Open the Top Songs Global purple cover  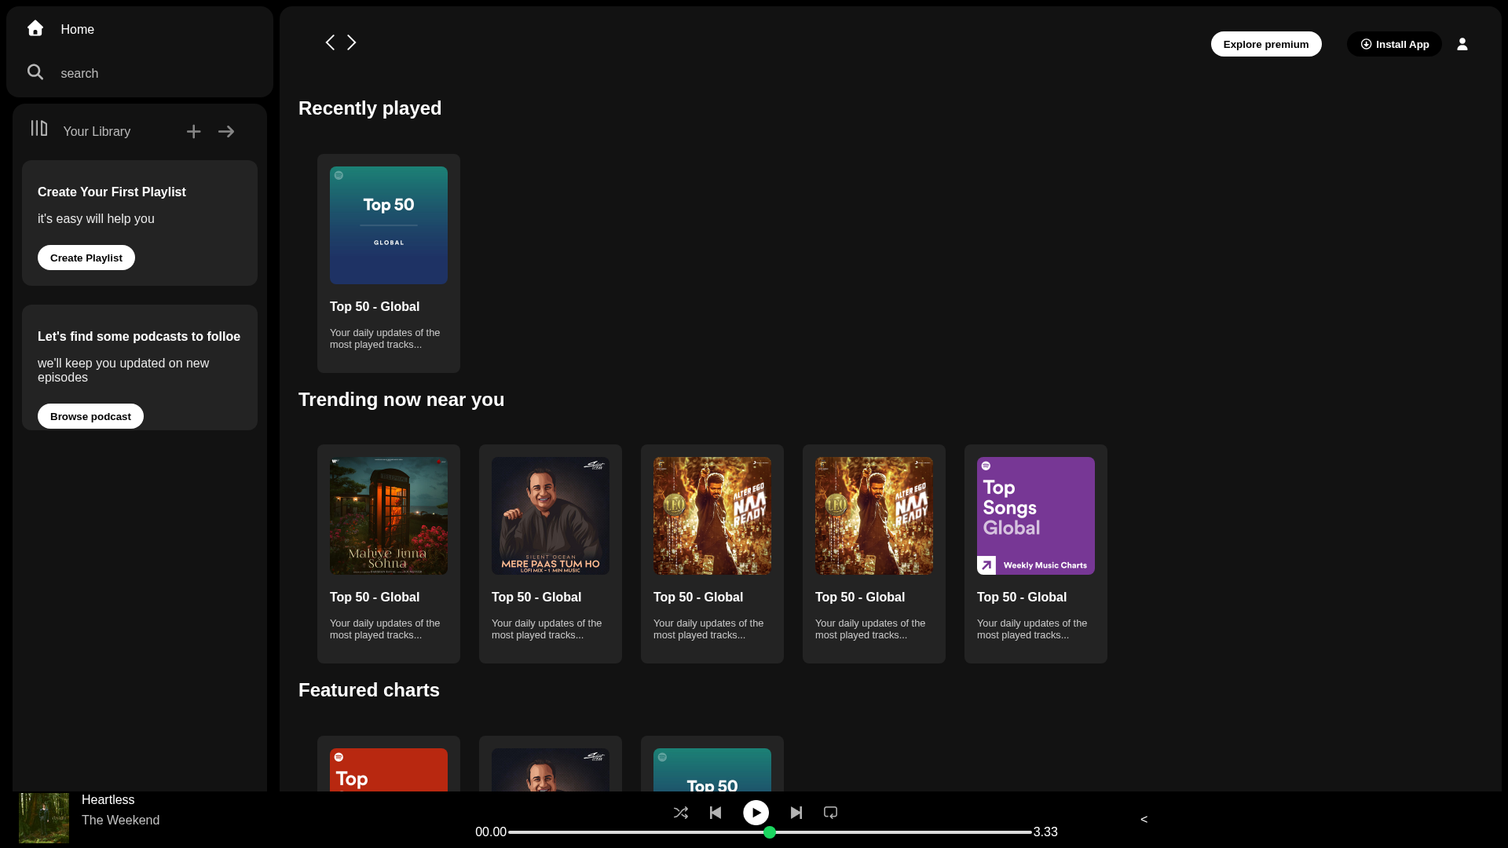coord(1036,516)
